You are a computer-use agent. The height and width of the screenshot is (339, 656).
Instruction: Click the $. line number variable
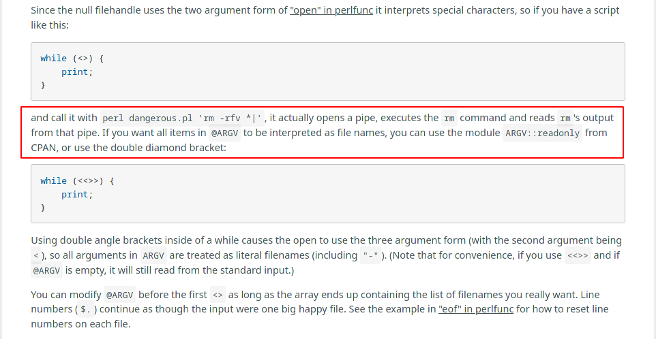85,310
